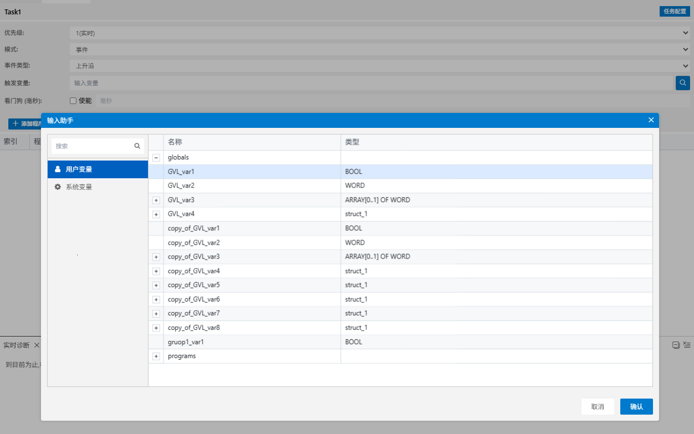
Task: Expand the copy_of_GVL_var6 node
Action: click(156, 299)
